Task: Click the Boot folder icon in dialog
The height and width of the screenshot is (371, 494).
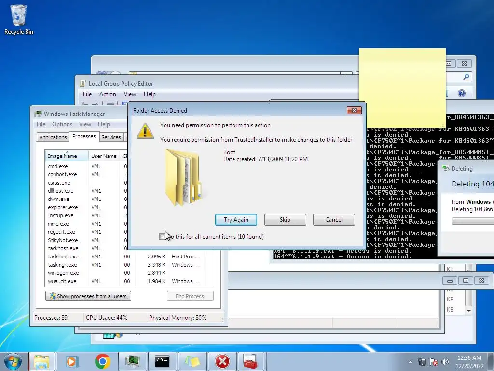Action: coord(183,177)
